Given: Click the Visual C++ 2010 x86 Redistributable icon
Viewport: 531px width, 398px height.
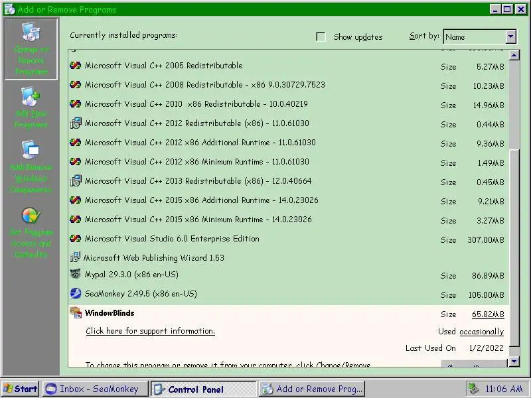Looking at the screenshot, I should [x=75, y=104].
